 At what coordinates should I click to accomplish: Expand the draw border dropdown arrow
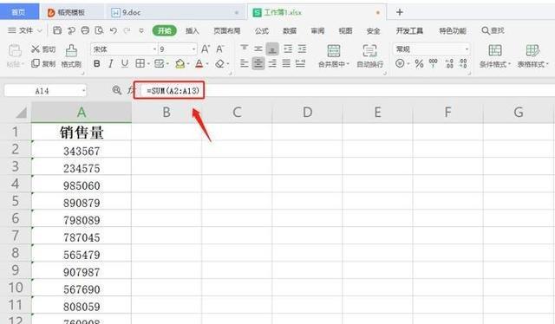tap(167, 64)
